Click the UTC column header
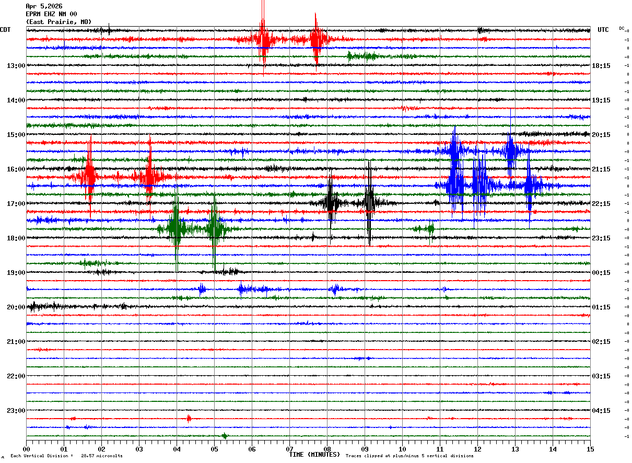 [x=603, y=30]
